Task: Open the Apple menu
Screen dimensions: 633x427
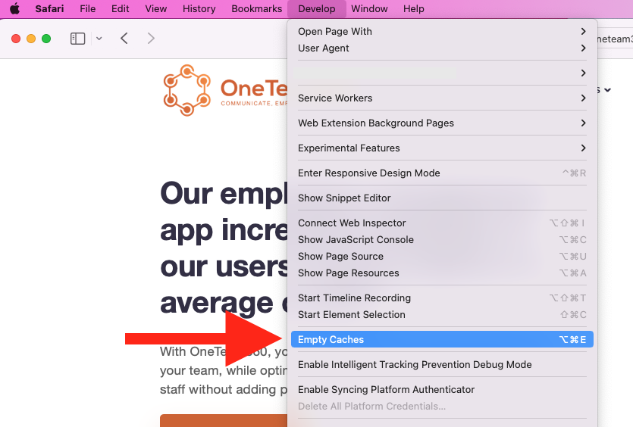Action: 15,8
